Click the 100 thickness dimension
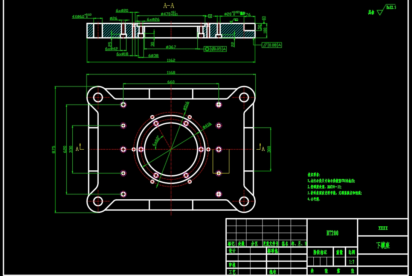 point(265,30)
